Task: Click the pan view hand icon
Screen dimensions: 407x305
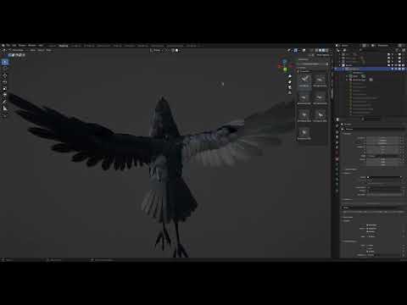Action: (290, 82)
